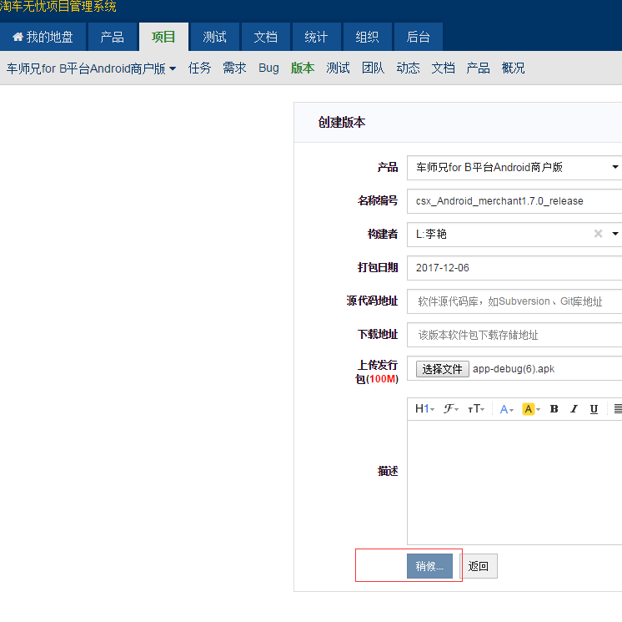Click inside the 描述 editor text area

pyautogui.click(x=514, y=483)
